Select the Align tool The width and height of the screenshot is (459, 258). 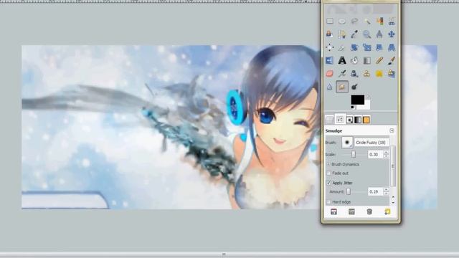tap(330, 47)
